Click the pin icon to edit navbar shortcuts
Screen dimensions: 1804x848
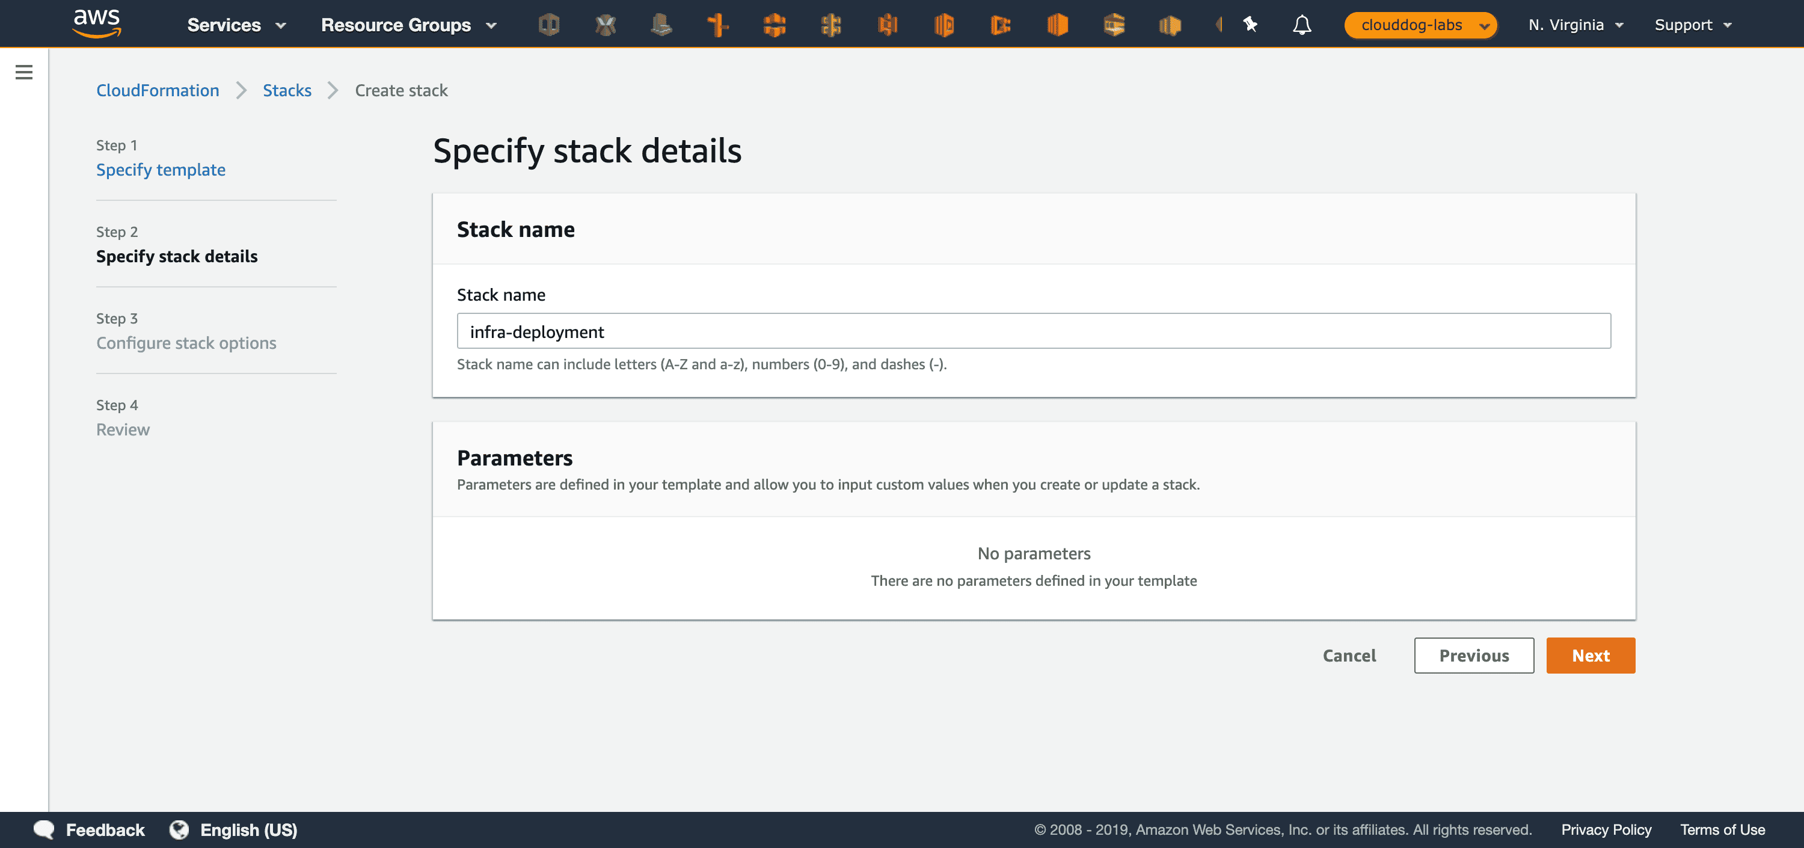coord(1251,25)
